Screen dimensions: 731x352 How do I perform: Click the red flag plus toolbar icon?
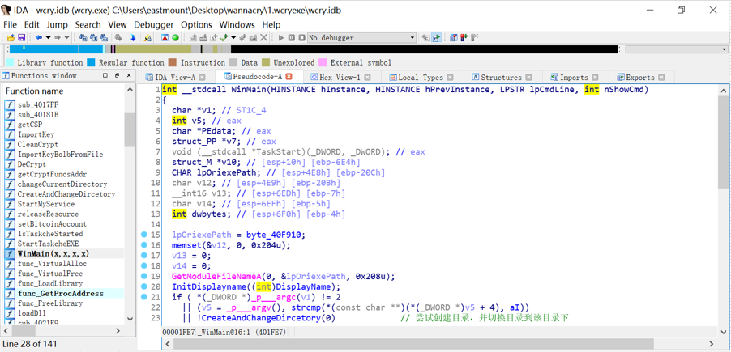464,38
